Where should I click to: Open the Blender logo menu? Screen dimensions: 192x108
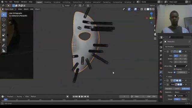click(x=2, y=2)
